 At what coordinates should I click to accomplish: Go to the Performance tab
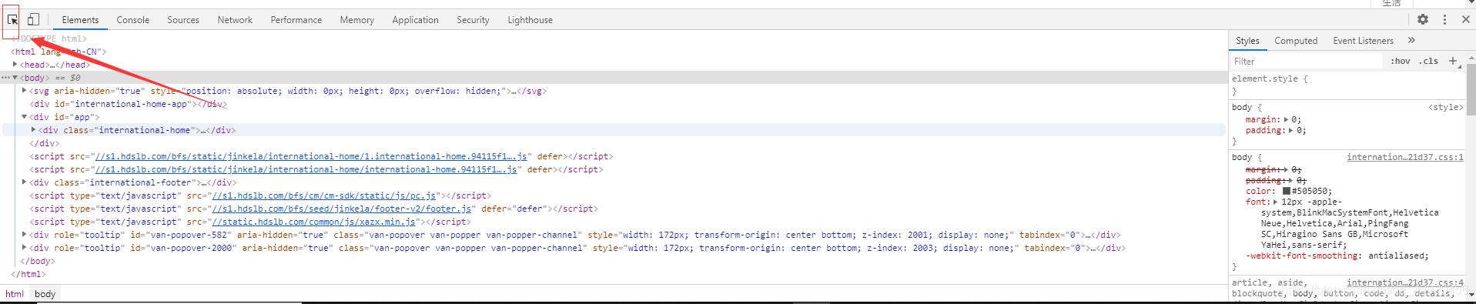tap(296, 20)
